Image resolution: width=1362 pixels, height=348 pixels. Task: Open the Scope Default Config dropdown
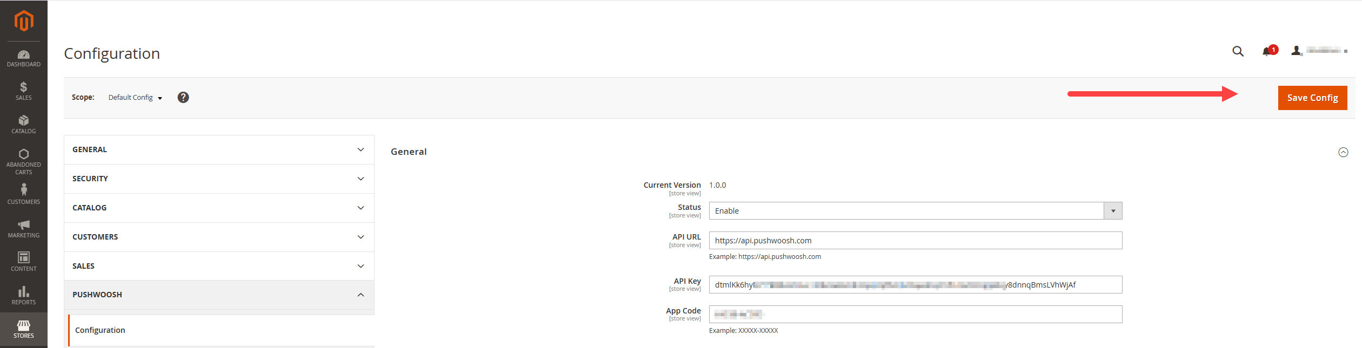click(135, 98)
